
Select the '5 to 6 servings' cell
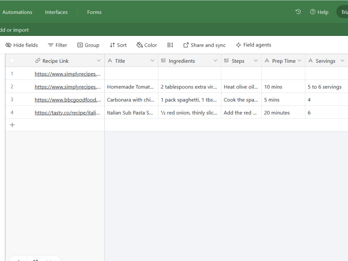pyautogui.click(x=327, y=87)
